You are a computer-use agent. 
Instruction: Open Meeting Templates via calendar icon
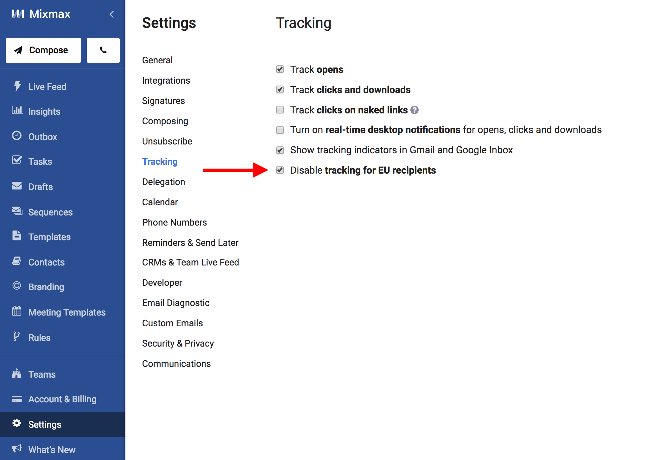[17, 312]
